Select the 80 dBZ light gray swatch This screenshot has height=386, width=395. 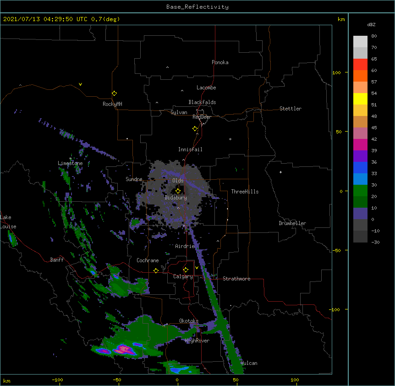[360, 42]
